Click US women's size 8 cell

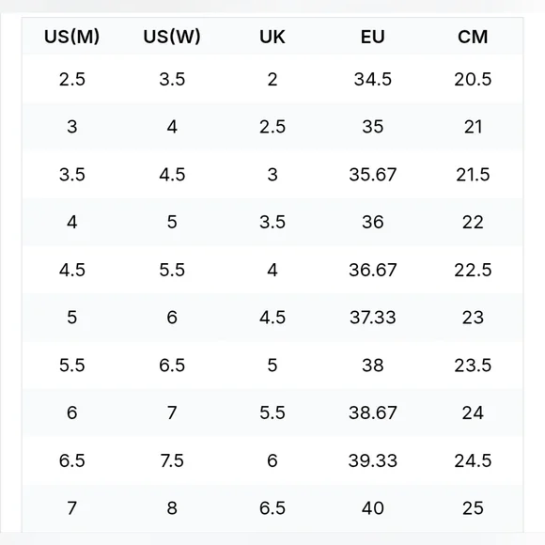pos(172,508)
